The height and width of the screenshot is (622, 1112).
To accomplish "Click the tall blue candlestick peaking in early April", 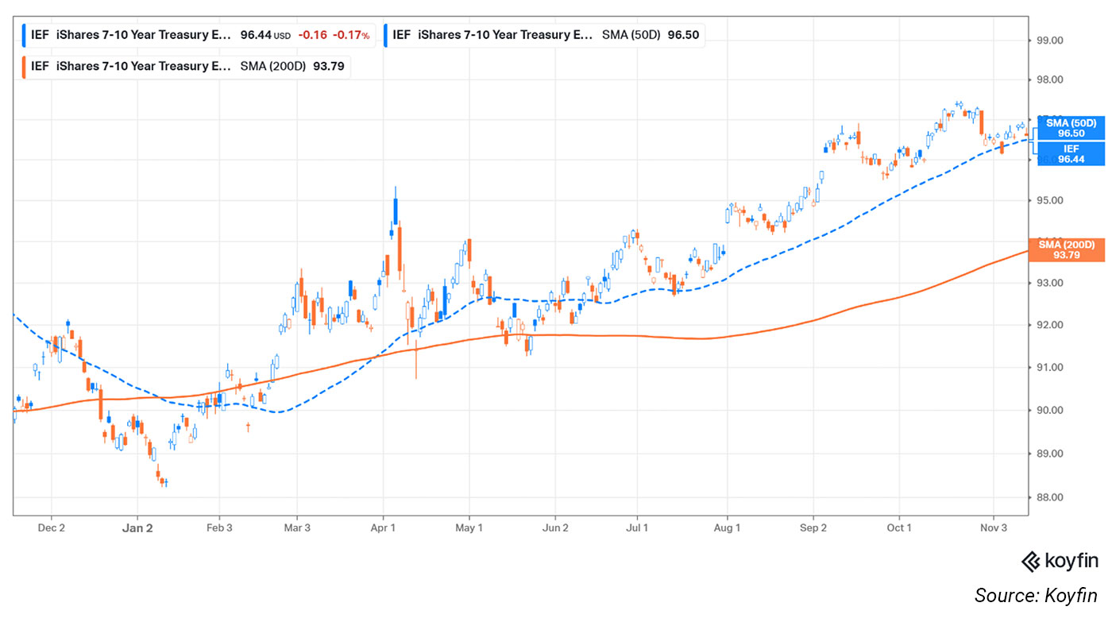I will click(x=394, y=211).
